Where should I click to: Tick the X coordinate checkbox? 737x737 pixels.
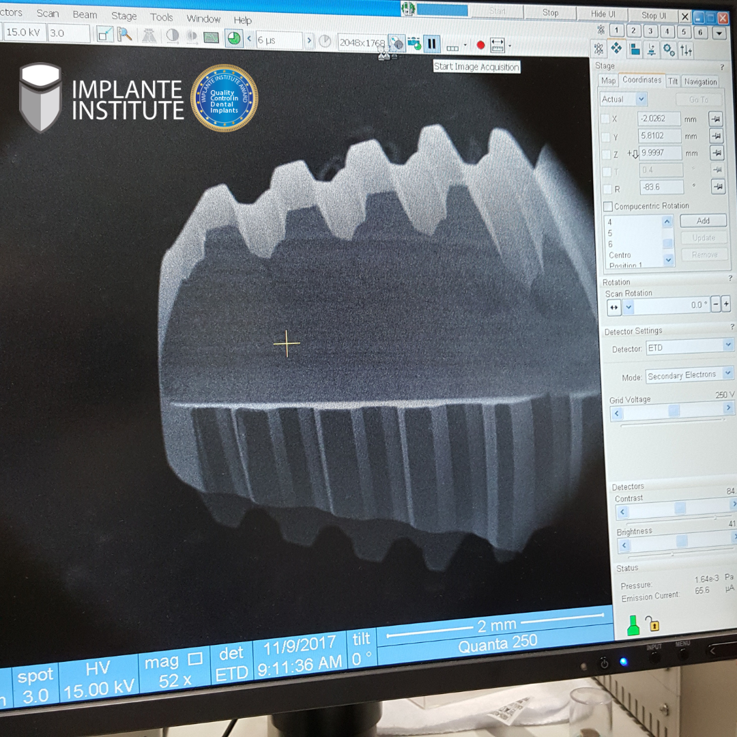click(x=605, y=119)
